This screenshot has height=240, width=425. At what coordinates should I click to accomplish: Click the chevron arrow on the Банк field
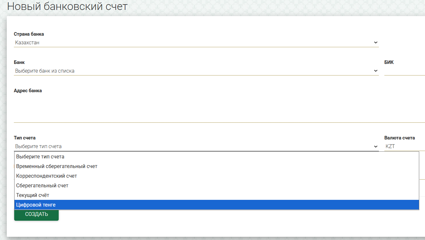(x=376, y=71)
